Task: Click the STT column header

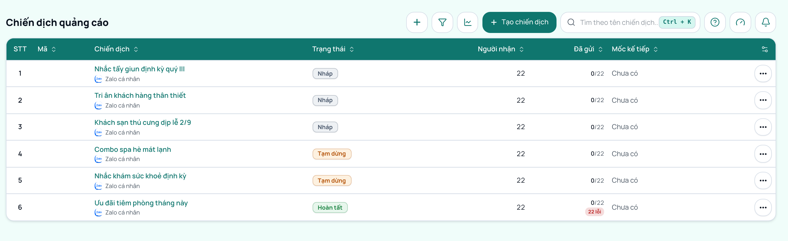Action: [x=20, y=49]
